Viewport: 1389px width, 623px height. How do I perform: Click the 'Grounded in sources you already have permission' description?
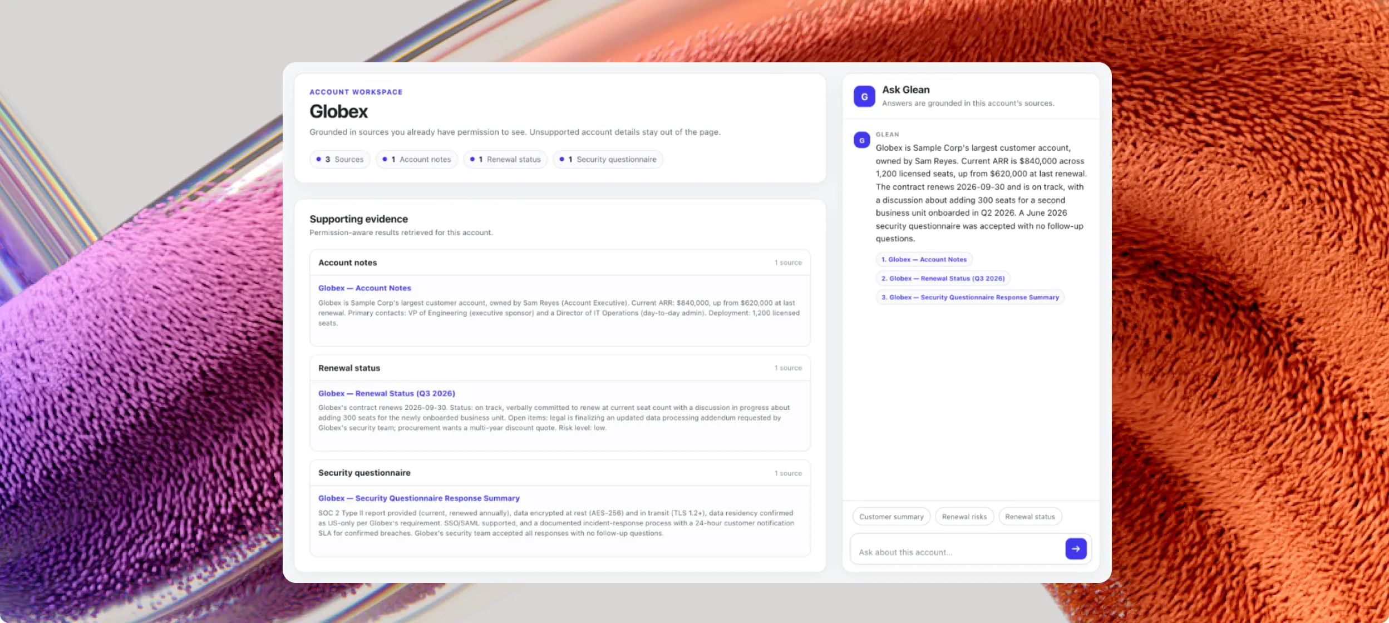pyautogui.click(x=515, y=132)
